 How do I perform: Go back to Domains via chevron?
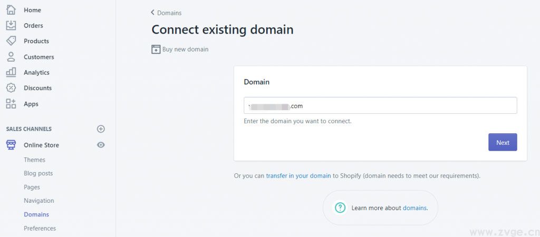[153, 13]
